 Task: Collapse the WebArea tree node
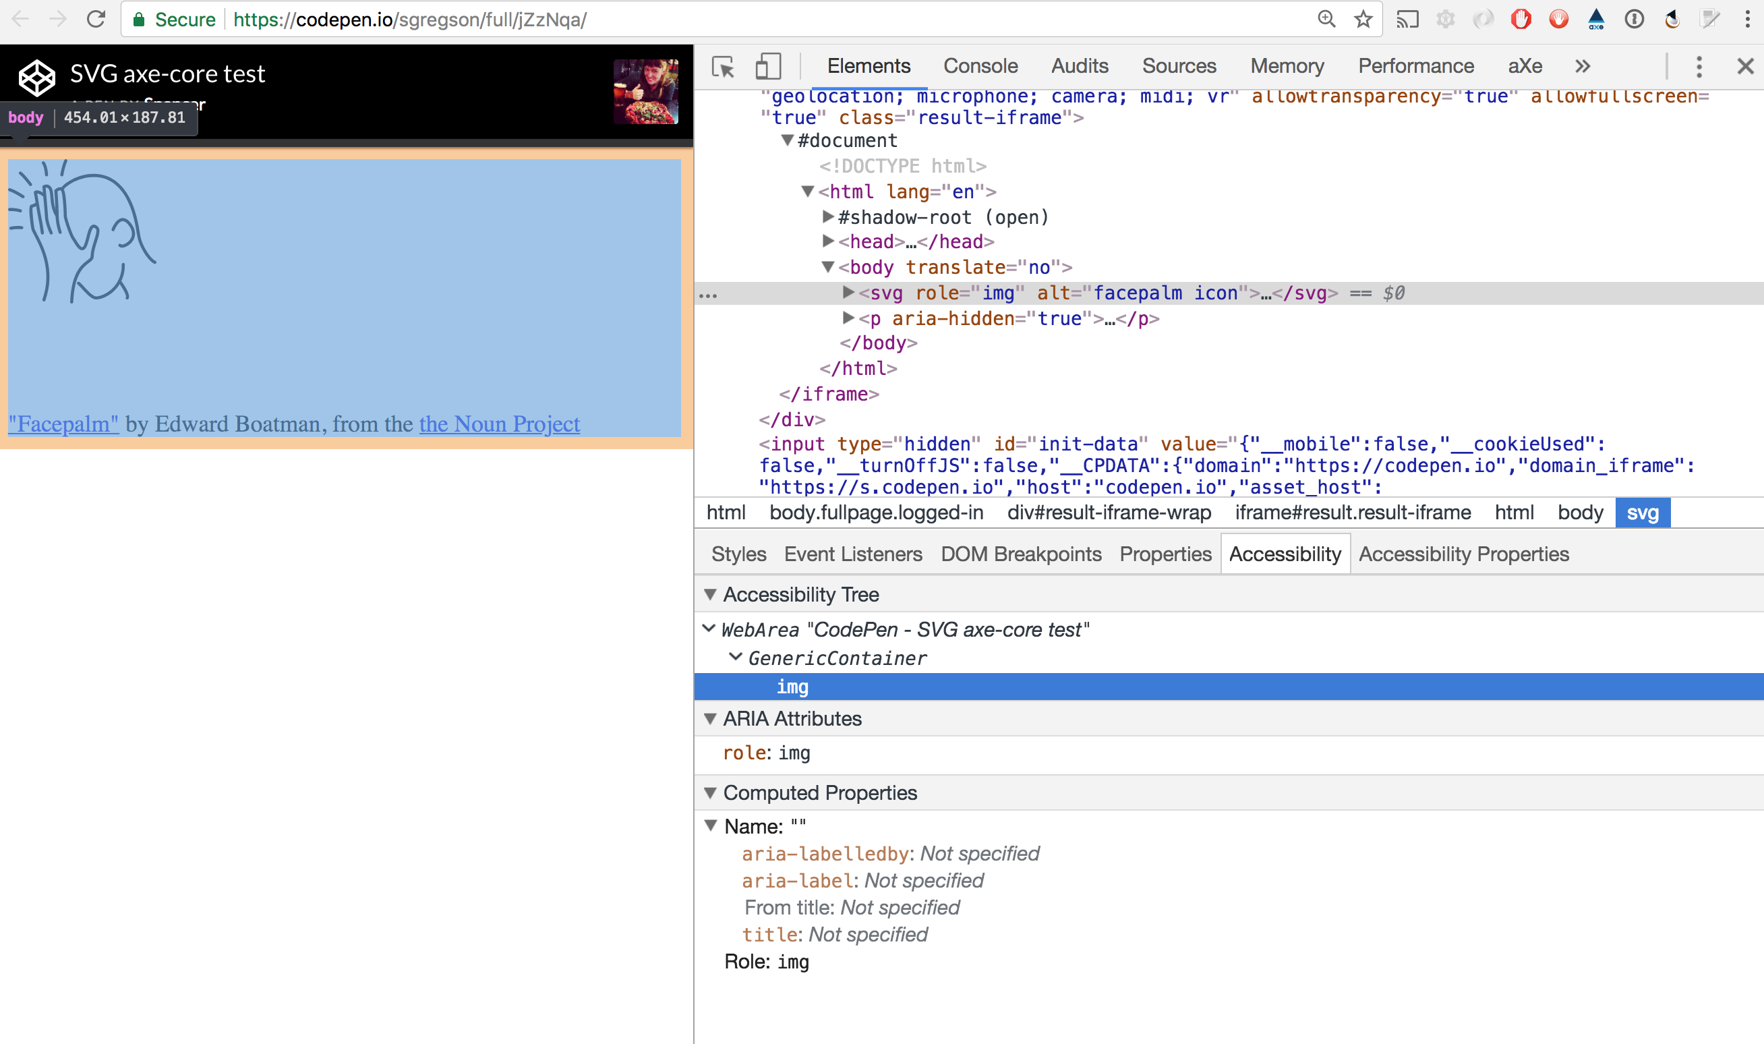(x=709, y=629)
